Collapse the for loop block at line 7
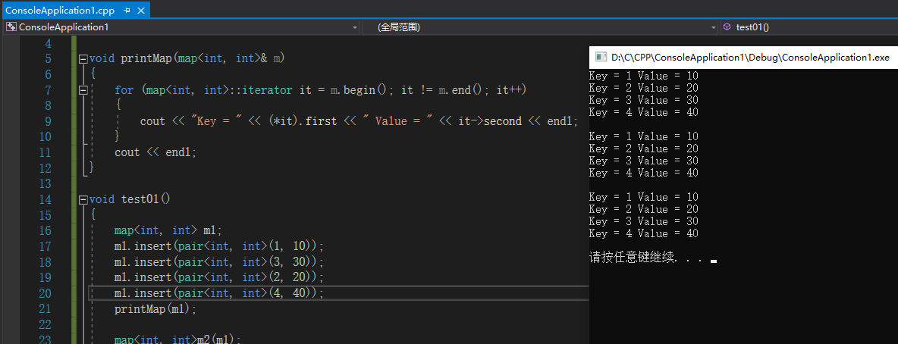 pyautogui.click(x=83, y=90)
